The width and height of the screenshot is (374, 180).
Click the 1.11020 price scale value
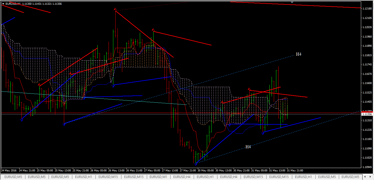point(367,158)
